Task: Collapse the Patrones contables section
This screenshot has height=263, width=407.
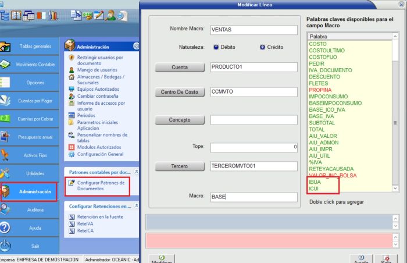Action: click(x=136, y=172)
